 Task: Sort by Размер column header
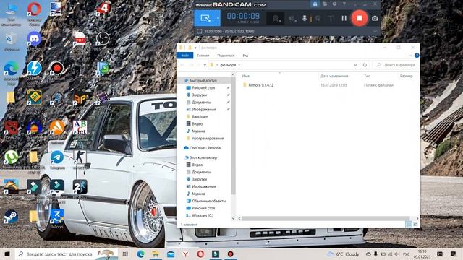[x=406, y=76]
